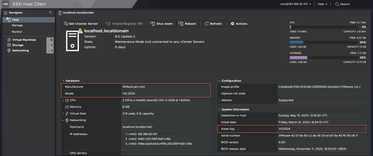Click the Memory icon in Hardware
Image resolution: width=373 pixels, height=156 pixels.
[x=67, y=107]
